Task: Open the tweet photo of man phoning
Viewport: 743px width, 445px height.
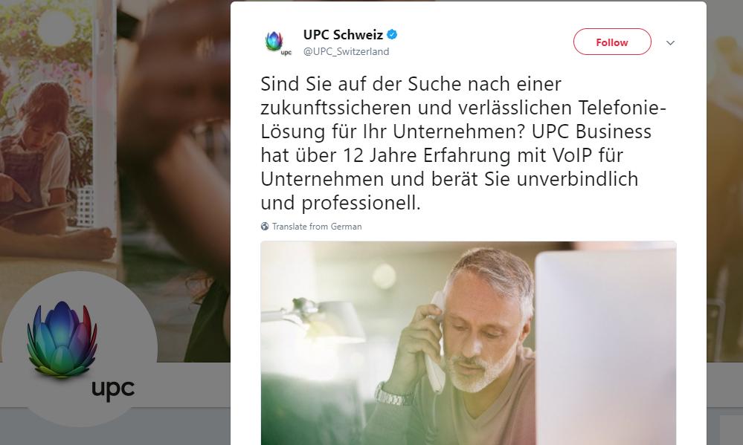Action: [x=468, y=343]
